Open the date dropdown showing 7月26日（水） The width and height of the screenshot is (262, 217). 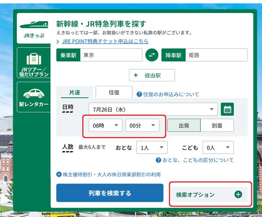[153, 110]
